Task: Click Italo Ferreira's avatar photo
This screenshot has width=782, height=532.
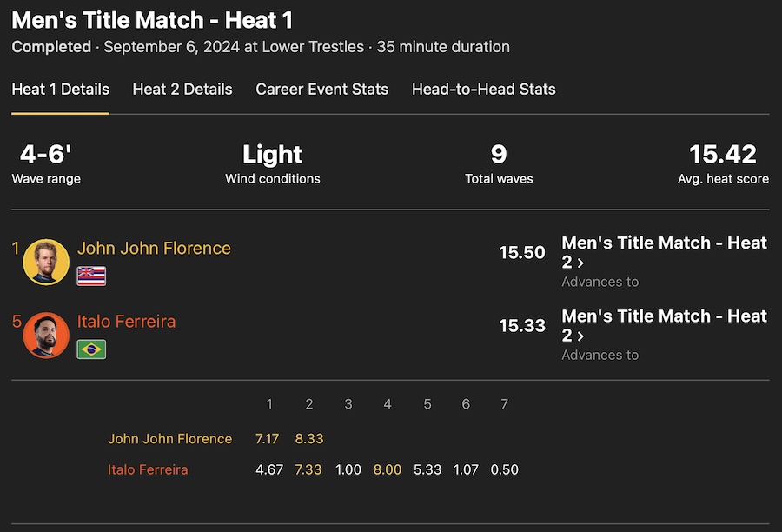Action: 46,335
